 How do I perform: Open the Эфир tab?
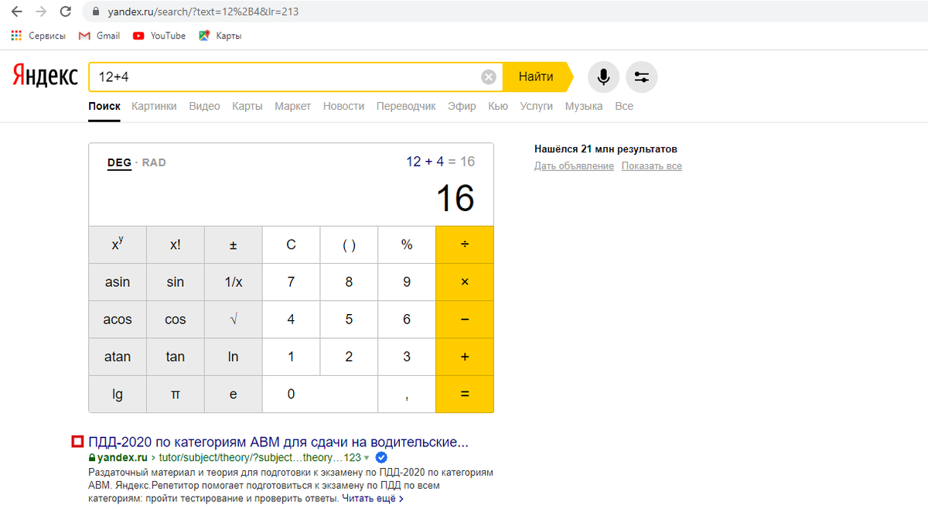(462, 106)
